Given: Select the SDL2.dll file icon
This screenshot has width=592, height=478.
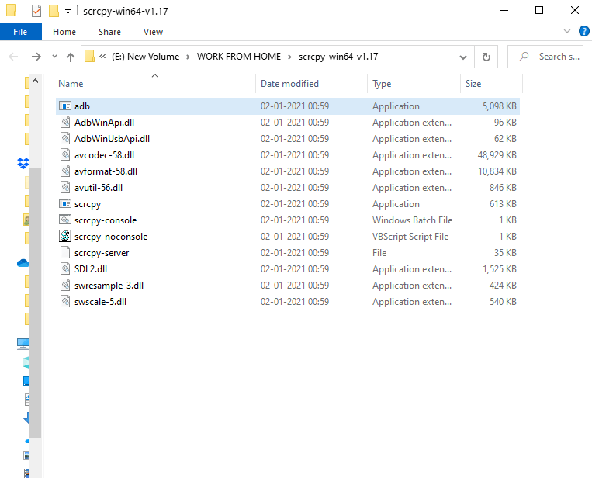Looking at the screenshot, I should (65, 268).
